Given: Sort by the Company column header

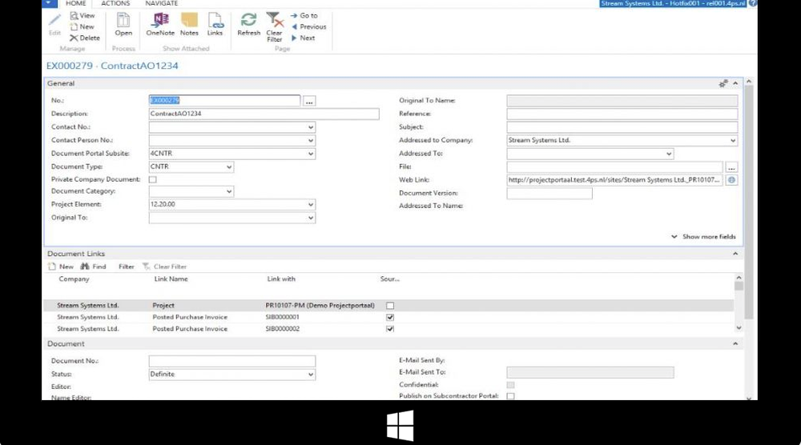Looking at the screenshot, I should coord(74,279).
